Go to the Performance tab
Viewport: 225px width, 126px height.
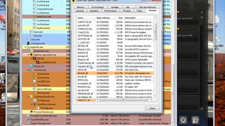click(x=110, y=11)
